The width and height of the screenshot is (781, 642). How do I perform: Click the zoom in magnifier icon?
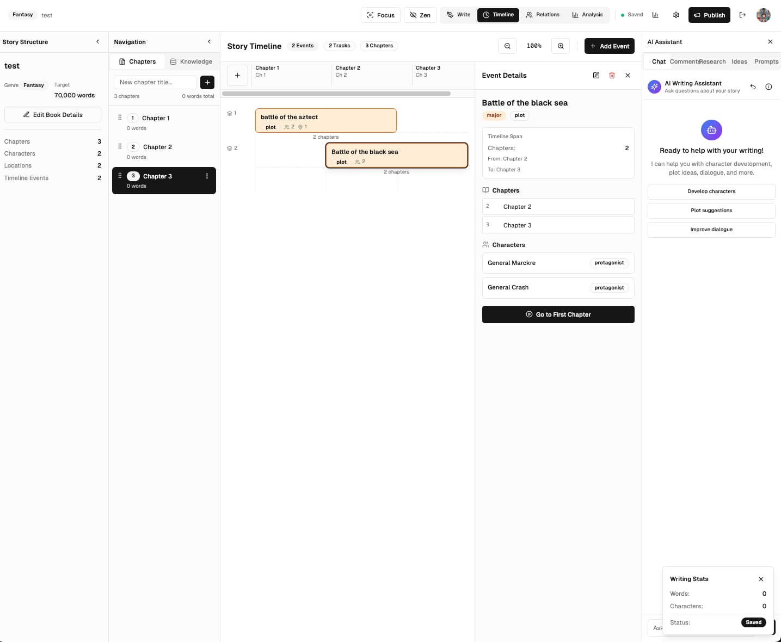click(x=561, y=46)
